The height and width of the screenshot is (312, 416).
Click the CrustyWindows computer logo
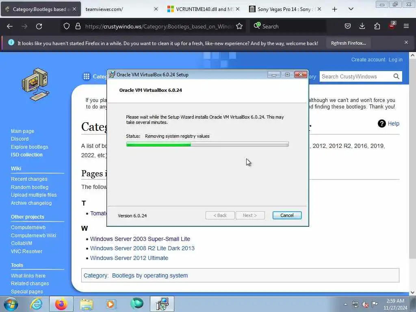35,84
